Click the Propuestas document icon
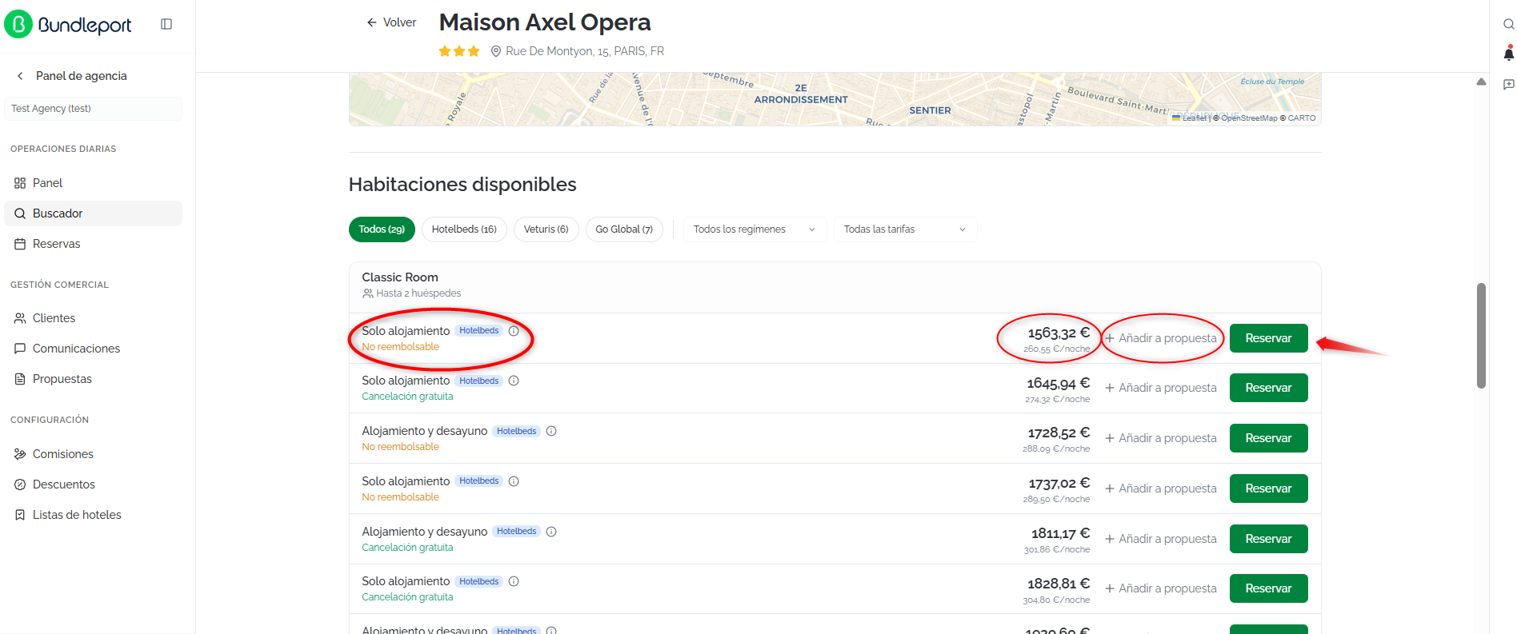This screenshot has height=634, width=1517. (20, 379)
